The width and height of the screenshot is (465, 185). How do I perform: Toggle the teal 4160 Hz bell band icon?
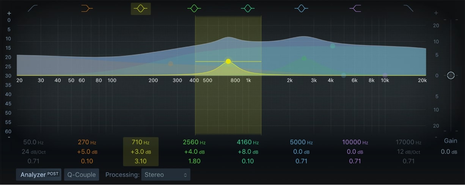(248, 8)
